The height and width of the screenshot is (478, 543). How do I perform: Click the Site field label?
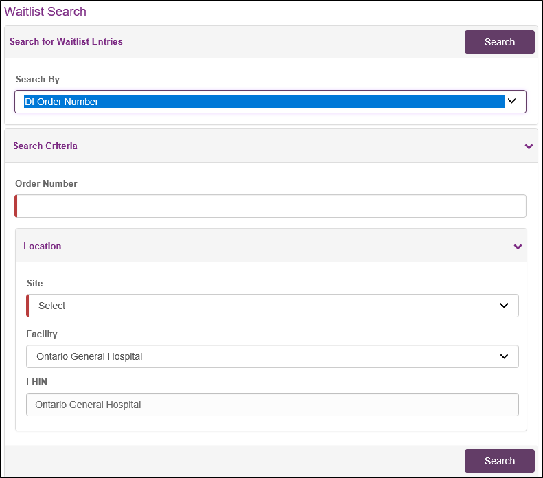[35, 283]
